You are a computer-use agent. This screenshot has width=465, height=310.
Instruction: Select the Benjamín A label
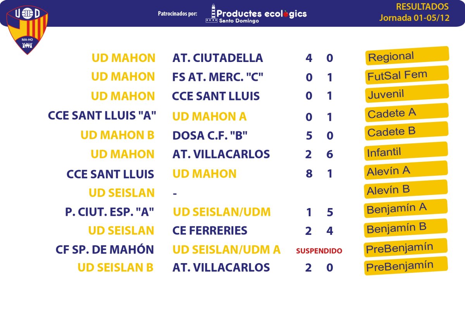point(406,208)
